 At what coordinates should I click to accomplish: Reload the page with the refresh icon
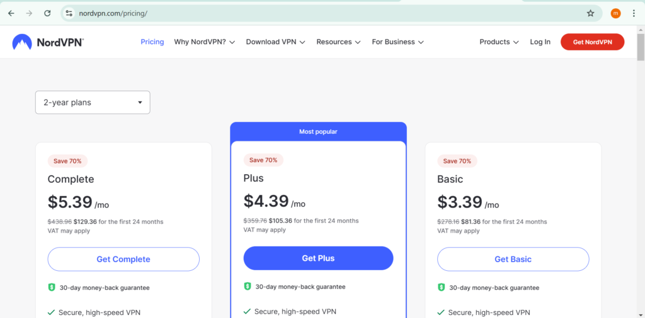[47, 13]
